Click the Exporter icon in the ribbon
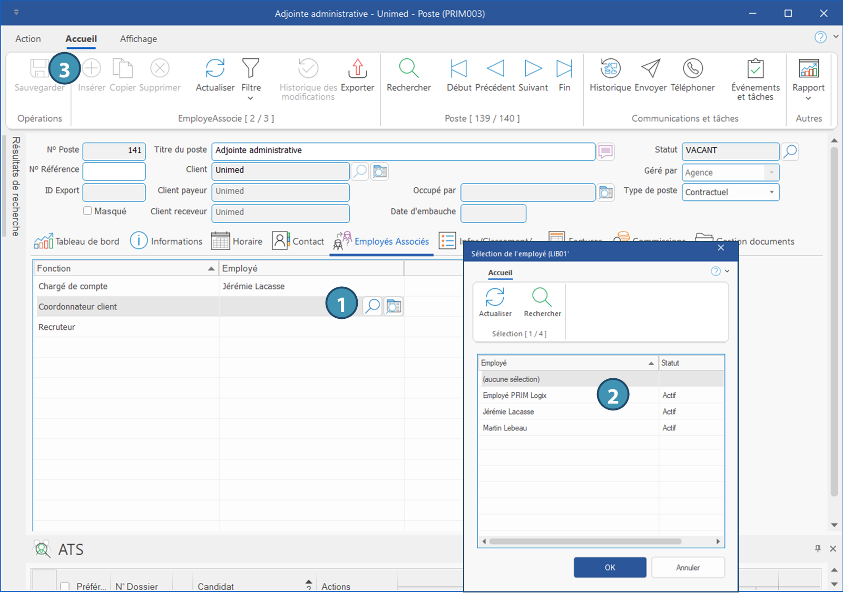This screenshot has height=593, width=843. [x=357, y=69]
